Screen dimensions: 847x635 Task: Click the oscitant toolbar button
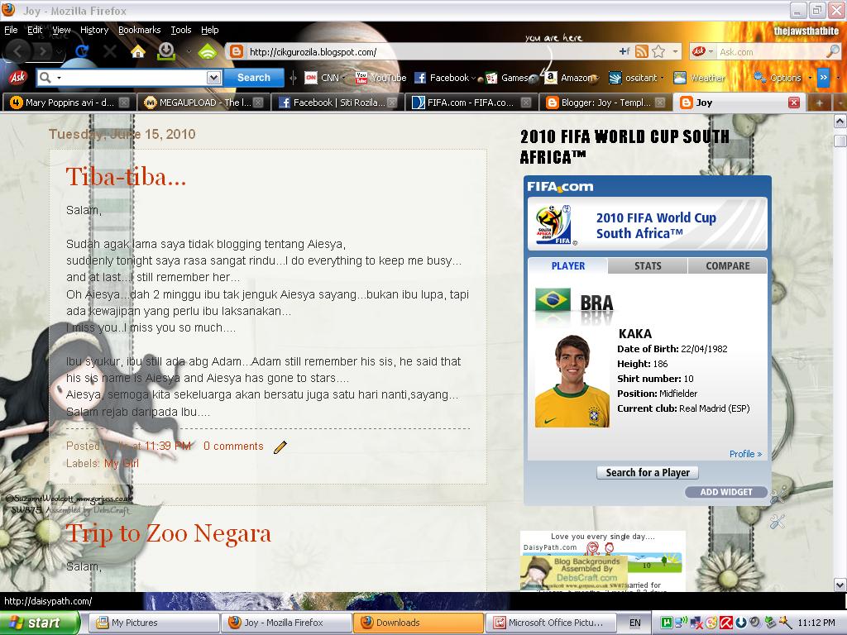(633, 78)
